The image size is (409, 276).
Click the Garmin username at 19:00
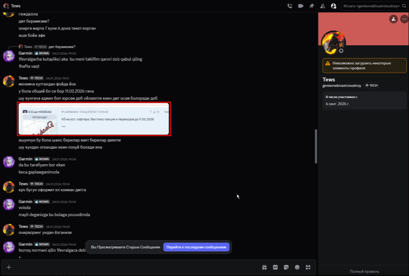(x=25, y=53)
